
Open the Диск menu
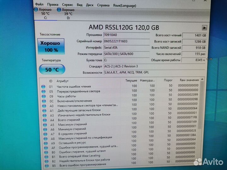(90, 5)
